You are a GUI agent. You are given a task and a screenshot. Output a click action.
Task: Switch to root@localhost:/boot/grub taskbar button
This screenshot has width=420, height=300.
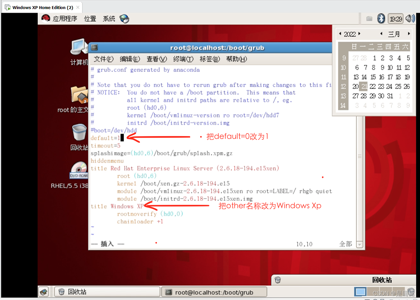(x=214, y=292)
